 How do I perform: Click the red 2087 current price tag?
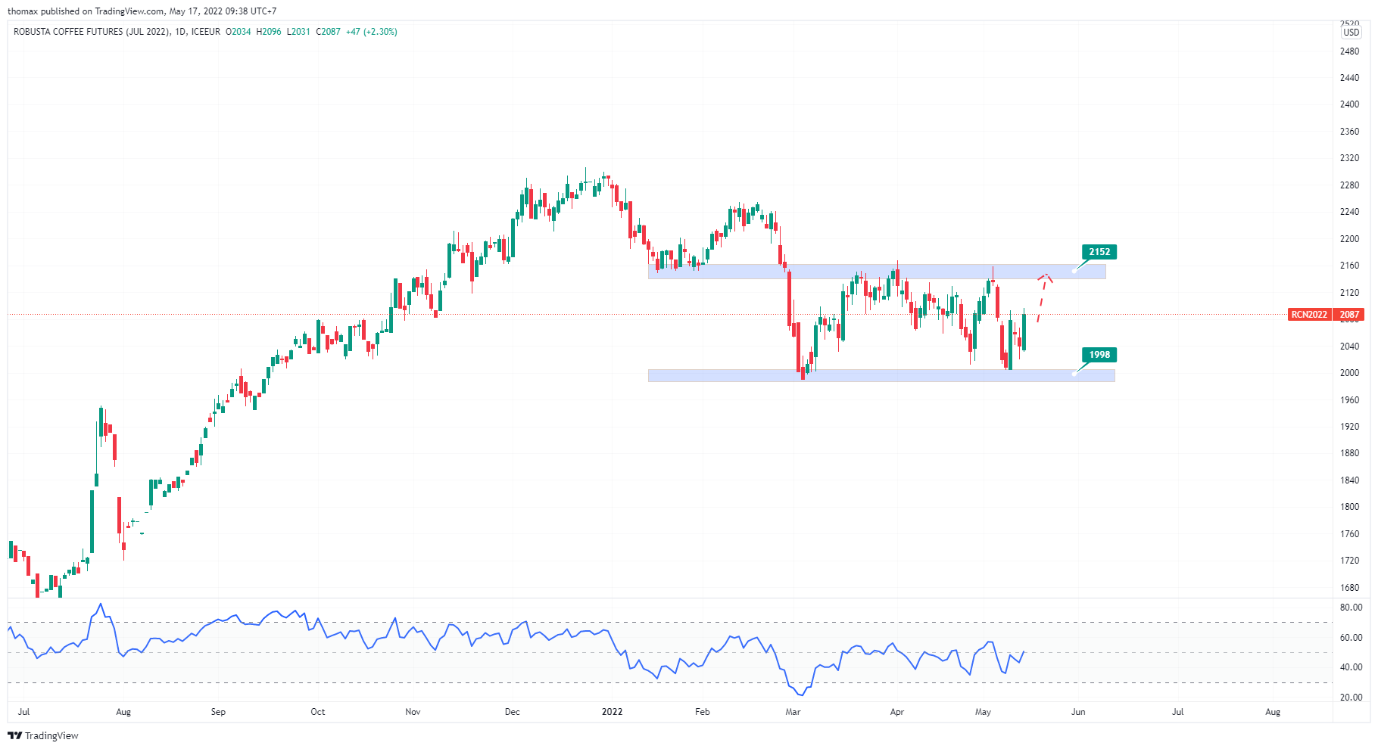[x=1349, y=315]
